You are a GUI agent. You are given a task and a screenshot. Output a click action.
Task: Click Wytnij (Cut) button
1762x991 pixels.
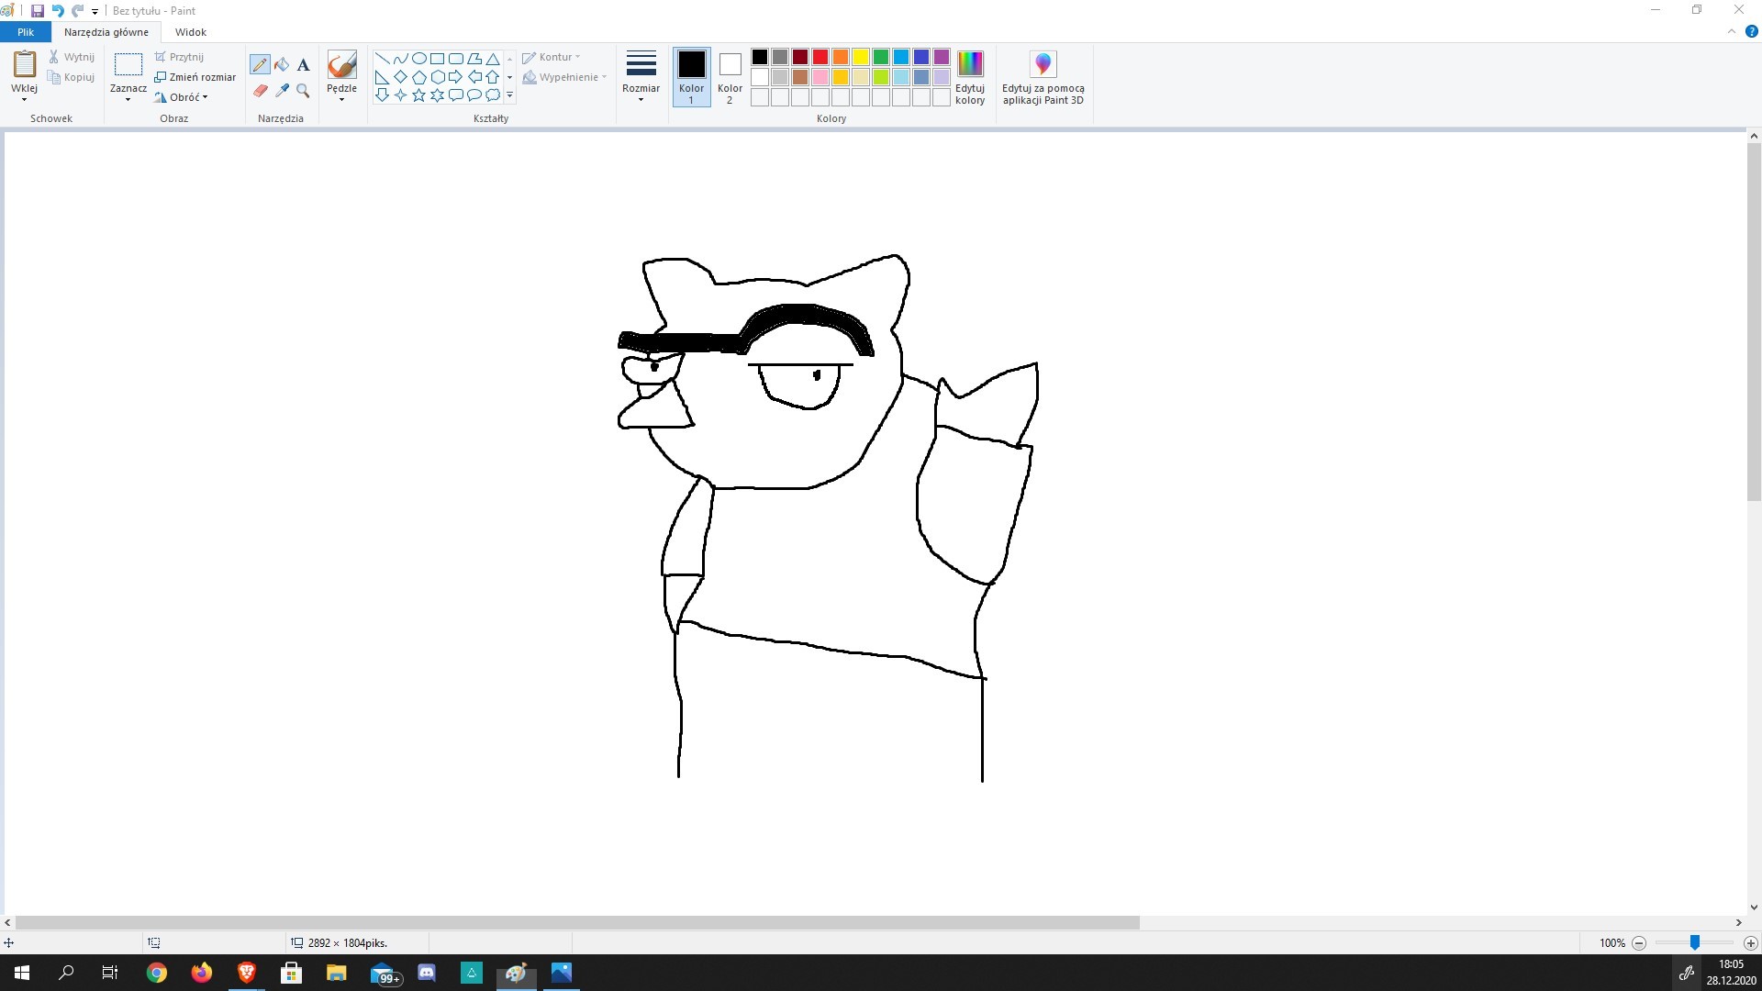click(x=72, y=57)
